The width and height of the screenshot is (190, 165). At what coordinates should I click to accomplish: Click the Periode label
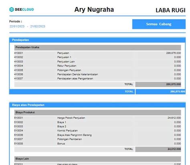point(16,21)
